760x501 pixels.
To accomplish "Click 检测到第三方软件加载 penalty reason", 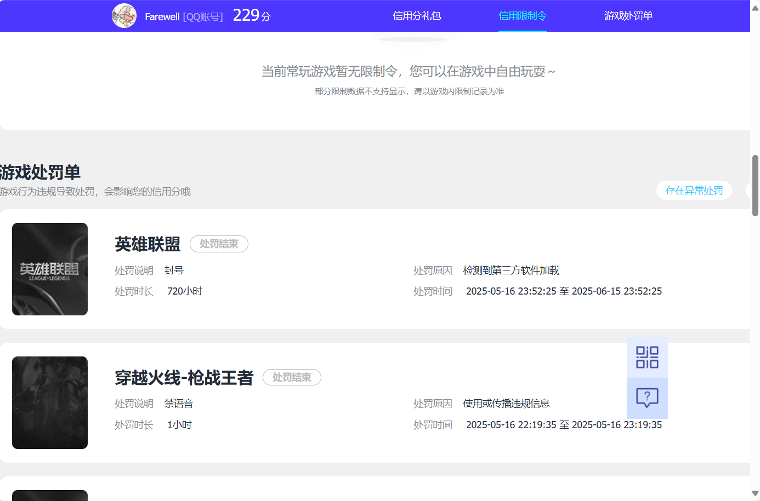I will [511, 270].
